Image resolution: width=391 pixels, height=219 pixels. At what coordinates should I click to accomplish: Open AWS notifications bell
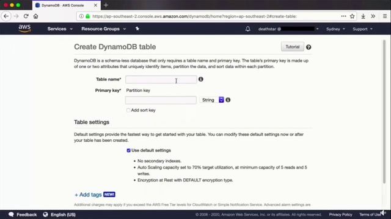(x=247, y=29)
